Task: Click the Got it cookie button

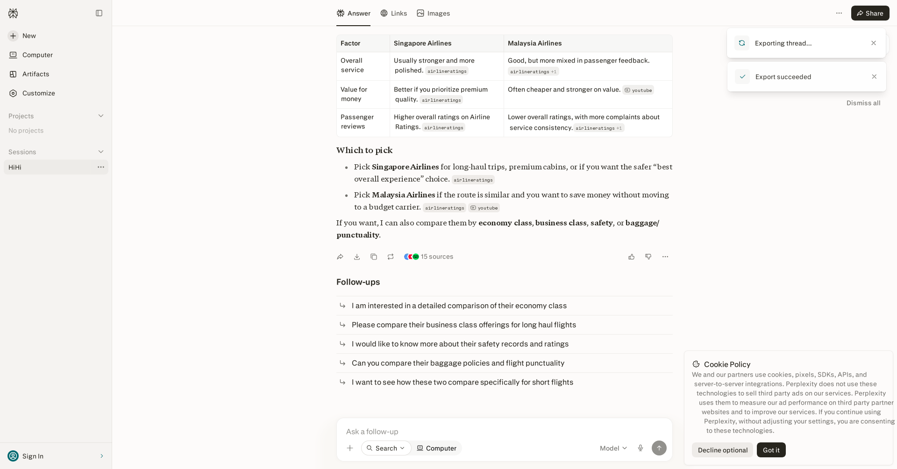Action: [x=771, y=450]
